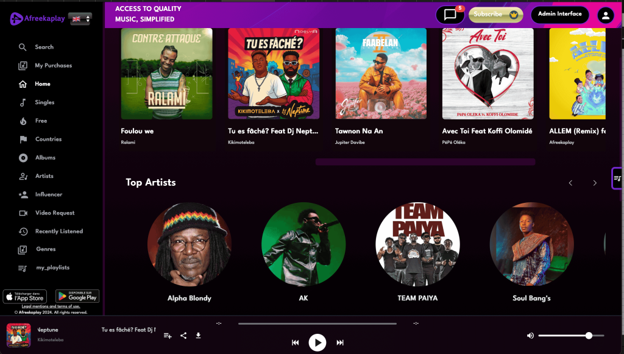Go back to previous track
The height and width of the screenshot is (354, 624).
click(x=295, y=343)
